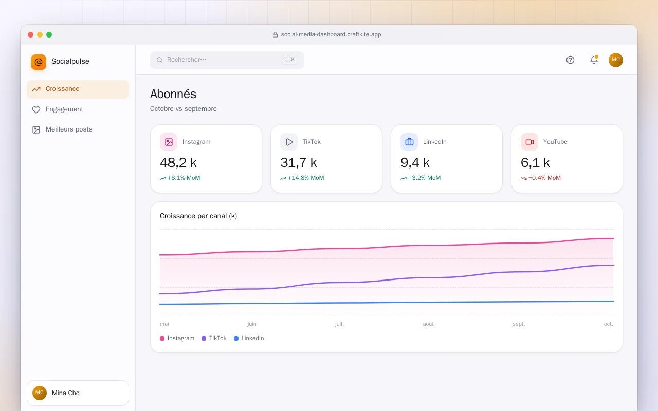Image resolution: width=658 pixels, height=411 pixels.
Task: Select the 48,2 k Instagram value
Action: pyautogui.click(x=178, y=163)
